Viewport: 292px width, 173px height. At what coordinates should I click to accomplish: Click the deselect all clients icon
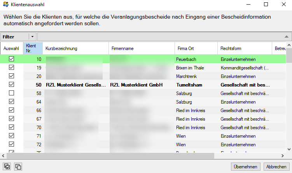point(18,167)
